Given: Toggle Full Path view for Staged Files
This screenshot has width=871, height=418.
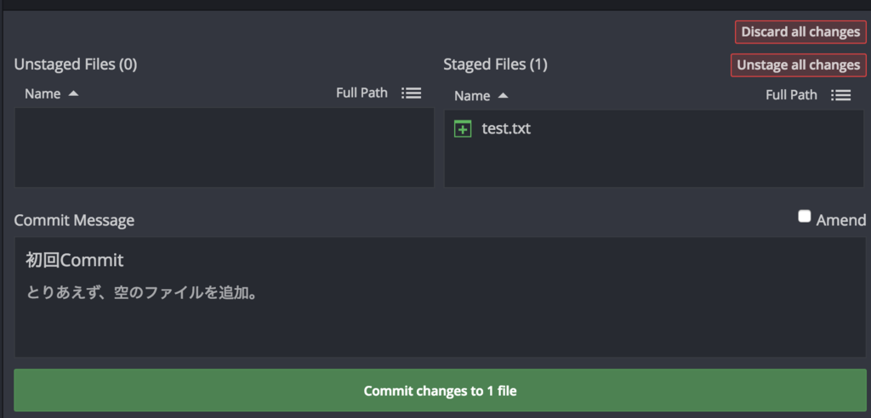Looking at the screenshot, I should coord(791,95).
